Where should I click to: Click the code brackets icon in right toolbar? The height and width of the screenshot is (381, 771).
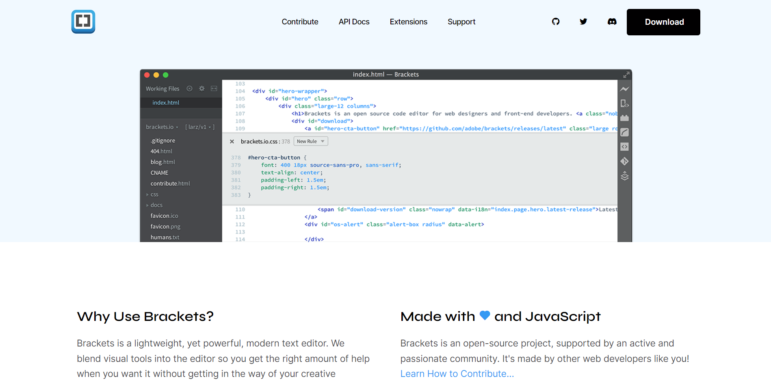[624, 147]
